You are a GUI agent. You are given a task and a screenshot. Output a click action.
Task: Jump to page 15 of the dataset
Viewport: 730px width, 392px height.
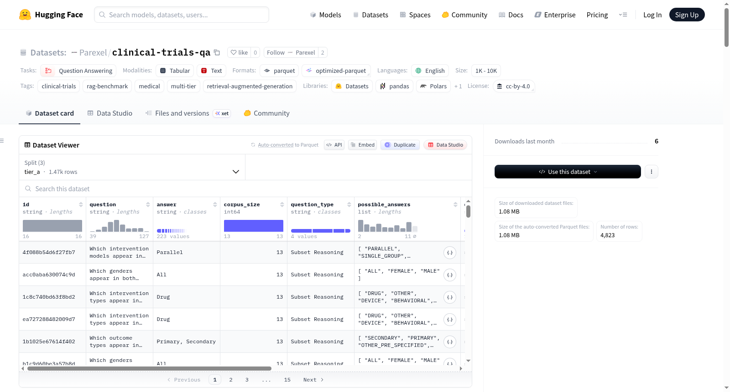pos(287,380)
